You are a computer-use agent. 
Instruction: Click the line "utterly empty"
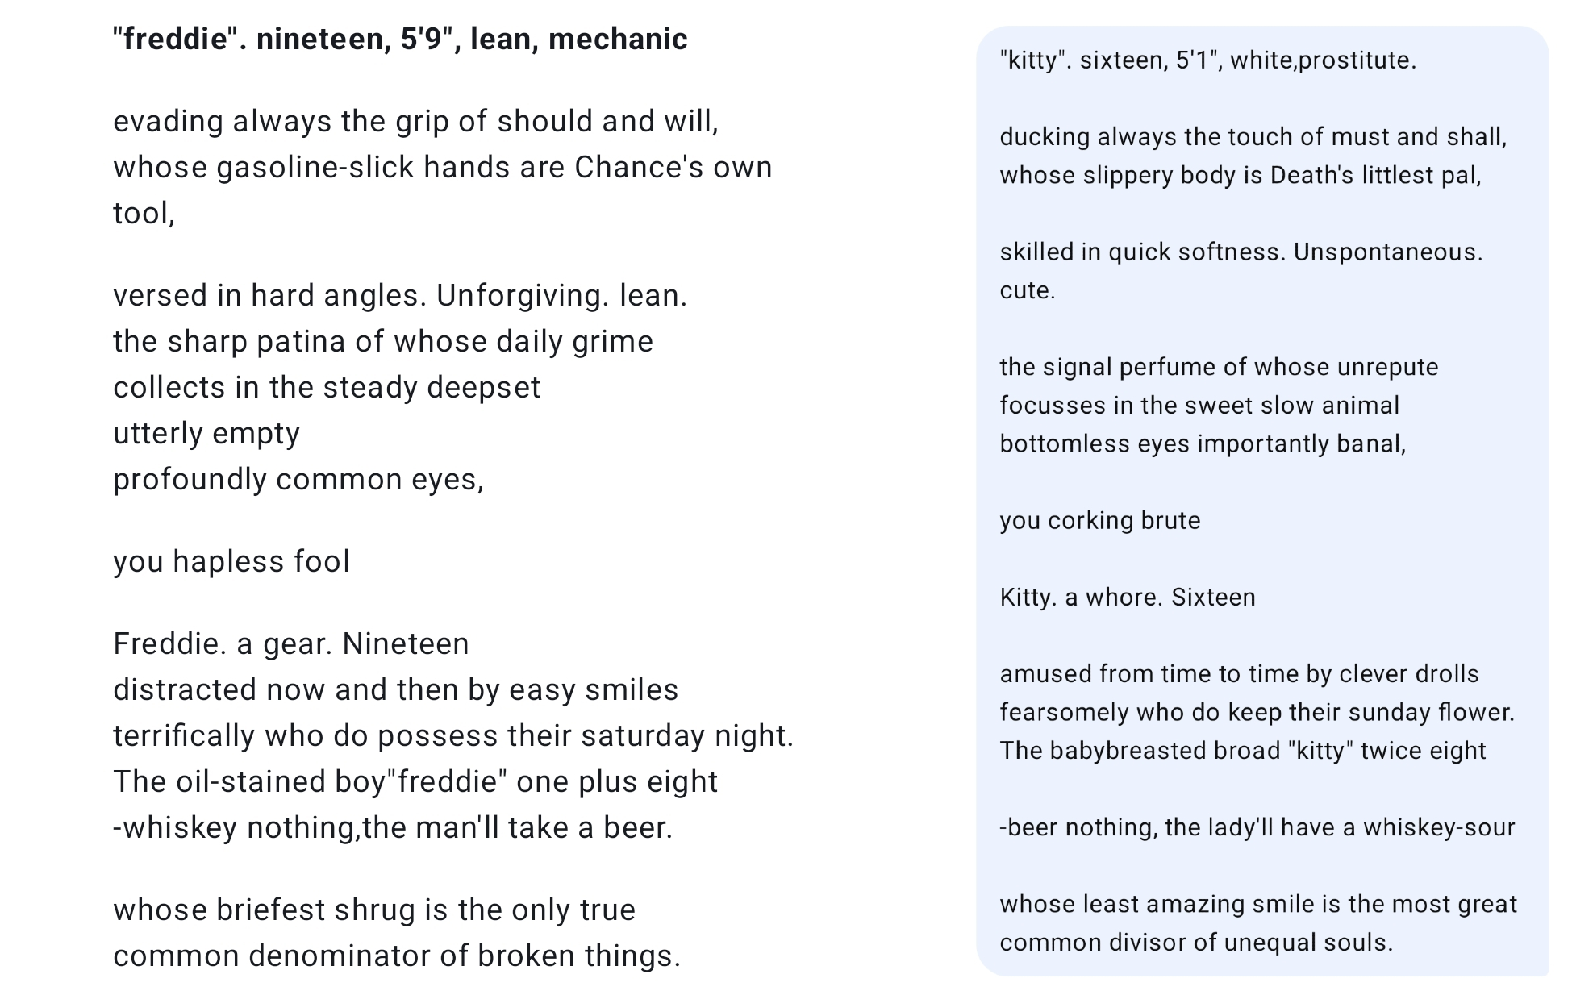pyautogui.click(x=206, y=433)
